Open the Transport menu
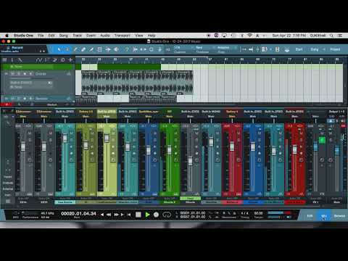Screen dimensions: 348x261 (x=123, y=36)
